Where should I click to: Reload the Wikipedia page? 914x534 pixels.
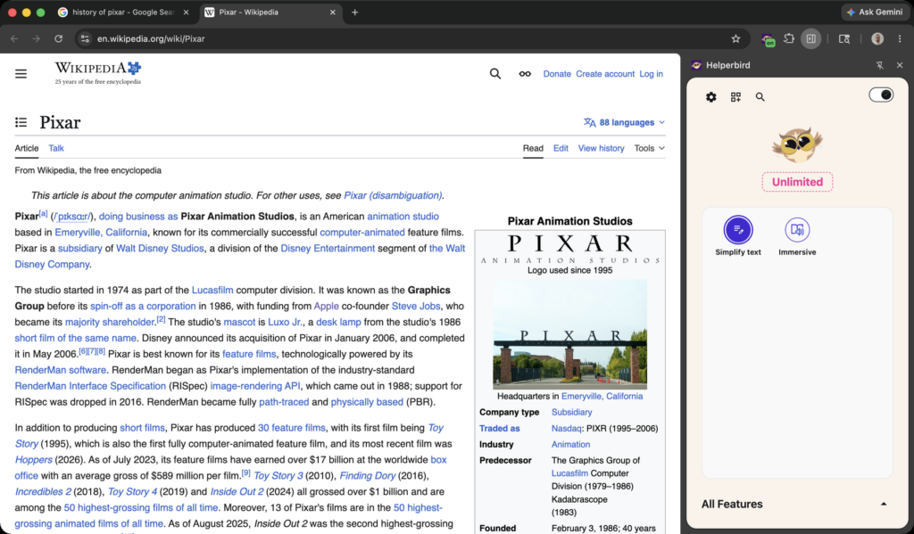58,39
